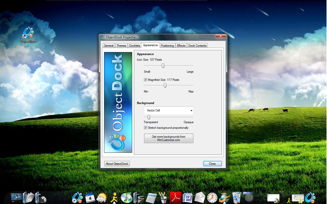Click the background transparency slider handle
This screenshot has width=327, height=204.
coord(149,117)
